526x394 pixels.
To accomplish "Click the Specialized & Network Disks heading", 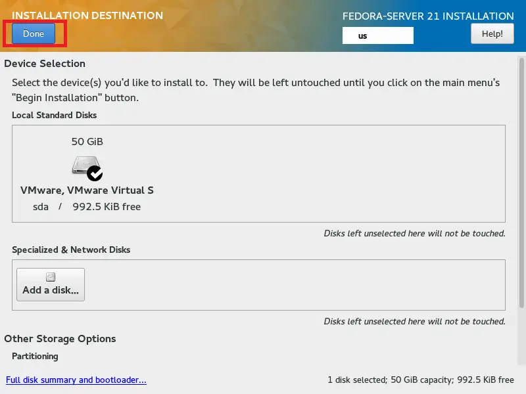I will pyautogui.click(x=71, y=250).
